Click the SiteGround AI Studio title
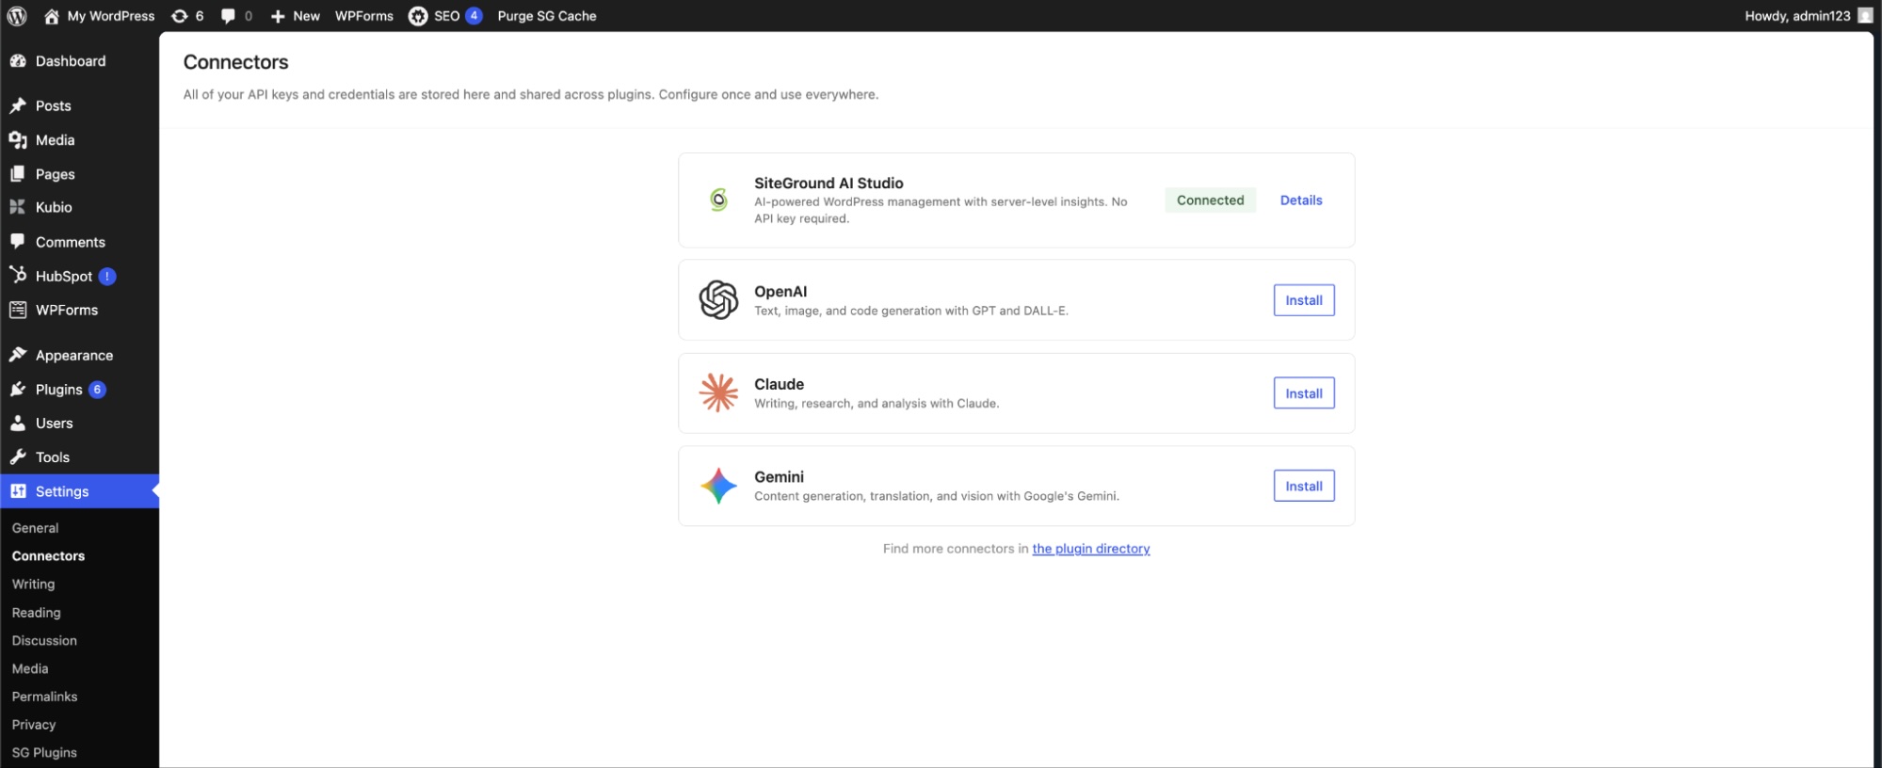This screenshot has width=1882, height=768. (x=828, y=184)
